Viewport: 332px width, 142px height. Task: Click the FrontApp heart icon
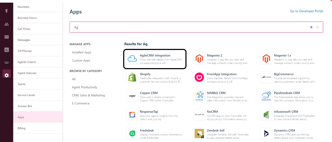click(199, 78)
